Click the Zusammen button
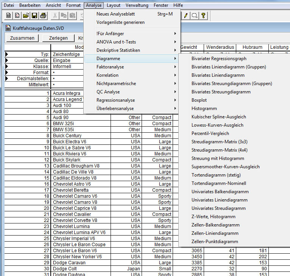The height and width of the screenshot is (276, 290). pyautogui.click(x=22, y=38)
